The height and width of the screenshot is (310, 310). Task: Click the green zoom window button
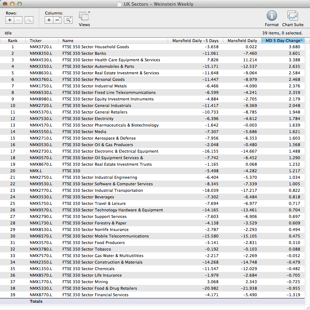(20, 4)
